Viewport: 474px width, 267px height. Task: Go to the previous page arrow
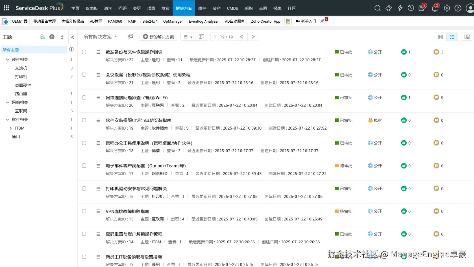[x=242, y=37]
